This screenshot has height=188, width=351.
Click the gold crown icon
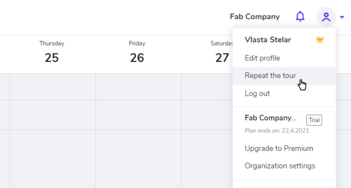point(320,40)
